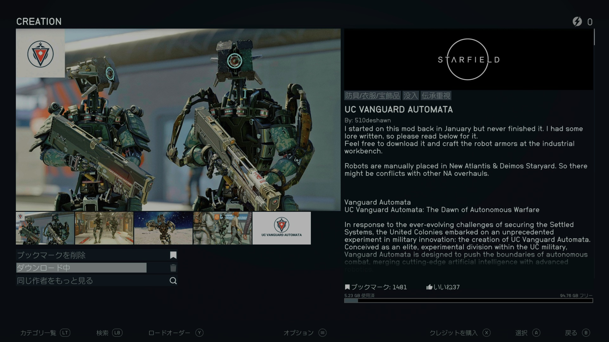Image resolution: width=609 pixels, height=342 pixels.
Task: Select first thumbnail of two armed robots
Action: [x=45, y=228]
